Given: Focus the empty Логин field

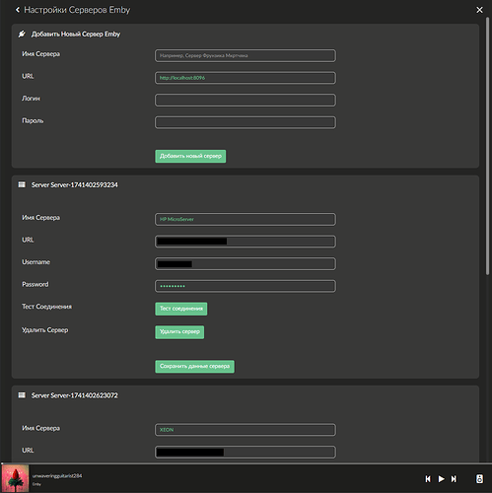Looking at the screenshot, I should 246,100.
